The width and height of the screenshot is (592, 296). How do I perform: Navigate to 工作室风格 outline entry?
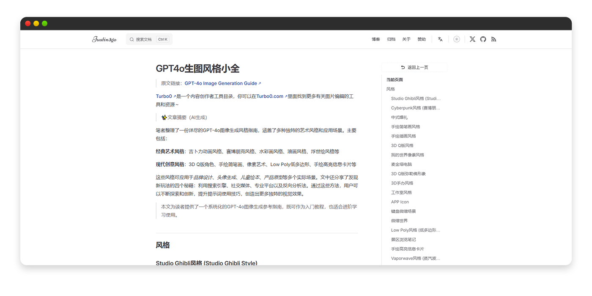[x=401, y=192]
